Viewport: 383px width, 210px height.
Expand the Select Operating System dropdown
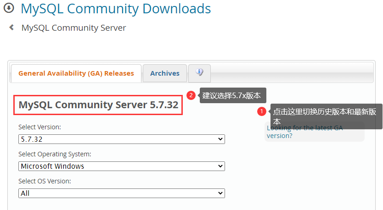(x=122, y=166)
